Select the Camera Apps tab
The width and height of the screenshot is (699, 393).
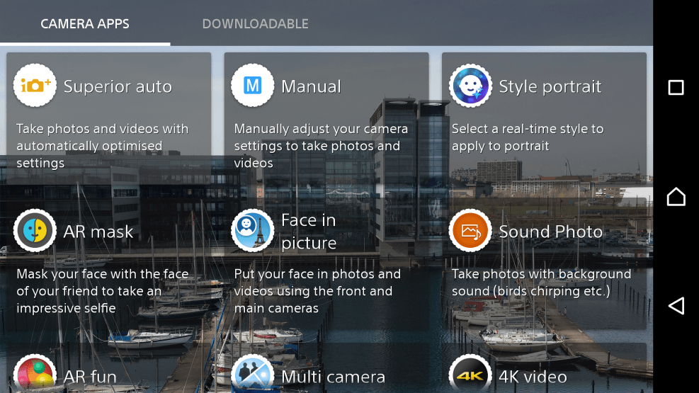(x=85, y=24)
